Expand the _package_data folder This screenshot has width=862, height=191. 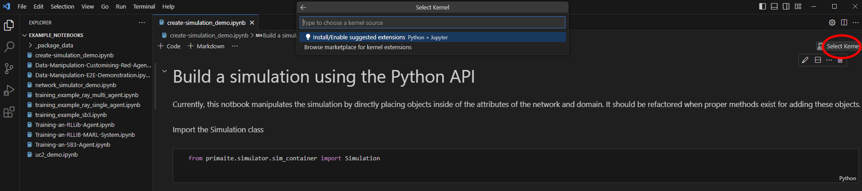pos(30,45)
